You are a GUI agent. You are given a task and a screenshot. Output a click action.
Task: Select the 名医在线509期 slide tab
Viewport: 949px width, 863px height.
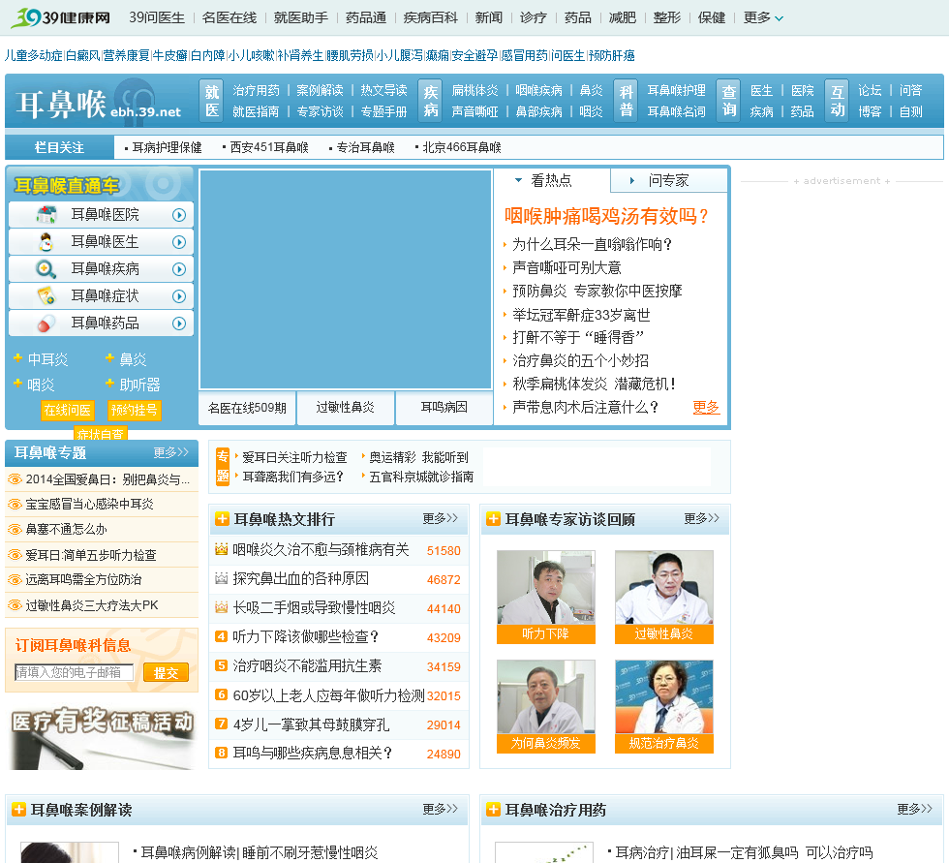point(247,408)
